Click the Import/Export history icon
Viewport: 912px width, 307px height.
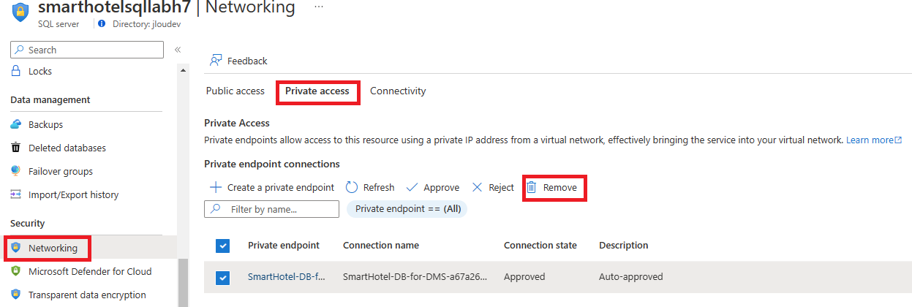click(x=16, y=194)
